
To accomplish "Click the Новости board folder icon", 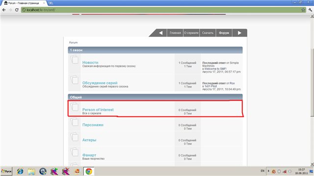I will pyautogui.click(x=74, y=59).
